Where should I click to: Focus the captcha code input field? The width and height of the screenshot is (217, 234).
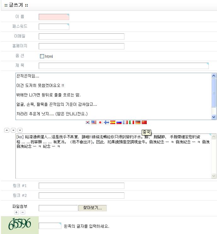click(x=50, y=226)
